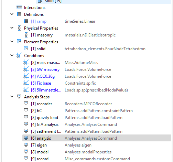Screen dimensions: 173x162
Task: Select the Analysis Steps node
Action: click(x=37, y=97)
